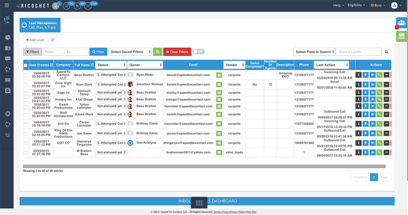
Task: Open the green calendar panel icon
Action: [401, 36]
